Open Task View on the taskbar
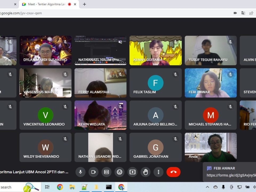This screenshot has width=256, height=192. pos(47,187)
